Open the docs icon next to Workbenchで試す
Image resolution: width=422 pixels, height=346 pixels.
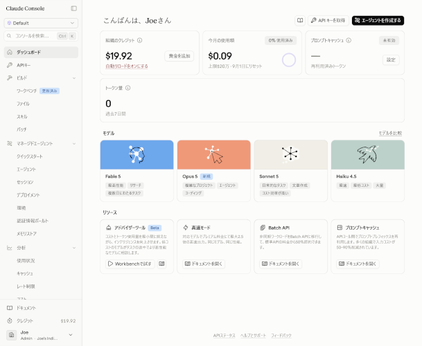161,264
